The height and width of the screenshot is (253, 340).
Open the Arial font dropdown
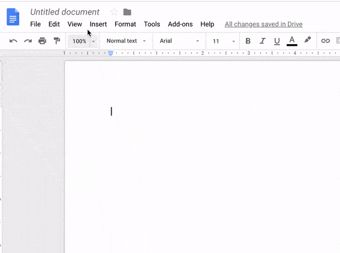pyautogui.click(x=179, y=41)
